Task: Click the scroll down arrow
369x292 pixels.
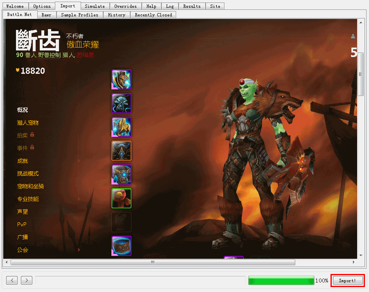Action: point(361,255)
